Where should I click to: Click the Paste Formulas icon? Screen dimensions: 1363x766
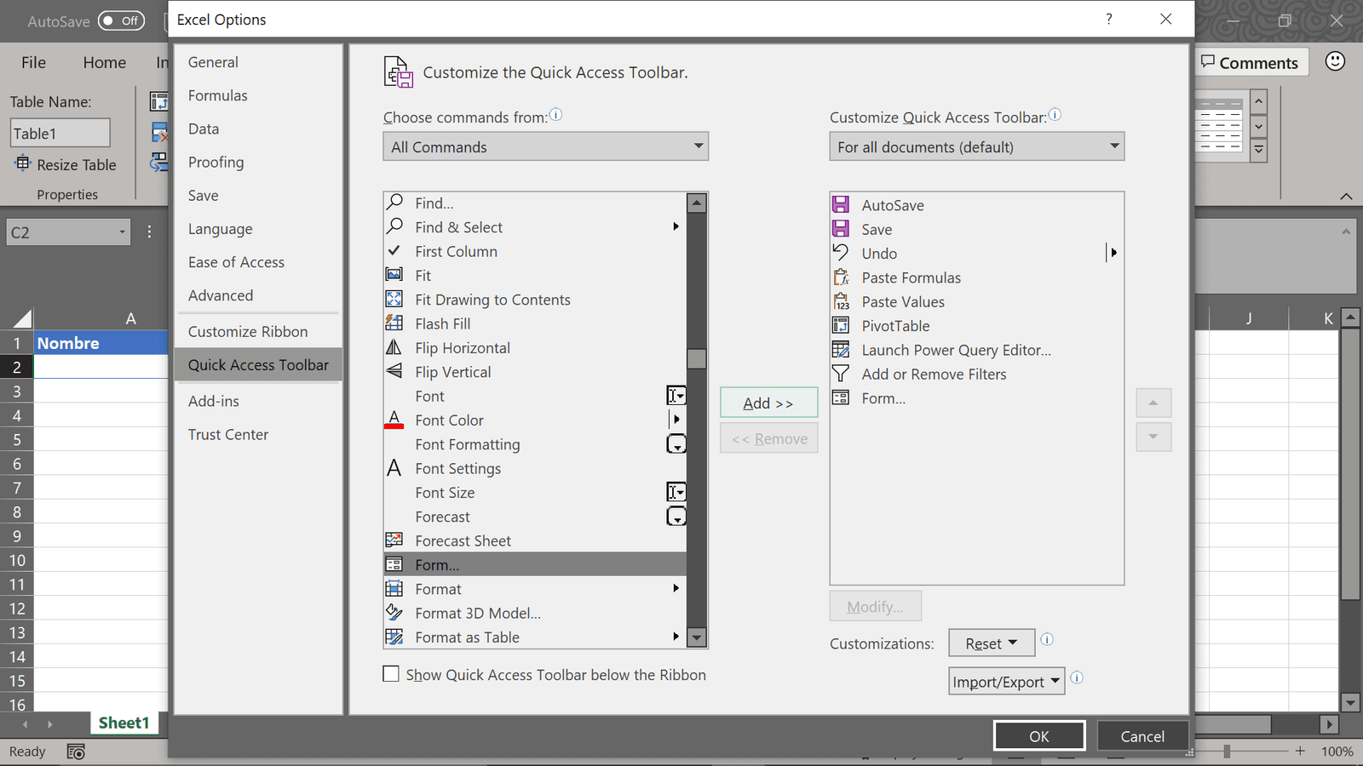point(841,277)
